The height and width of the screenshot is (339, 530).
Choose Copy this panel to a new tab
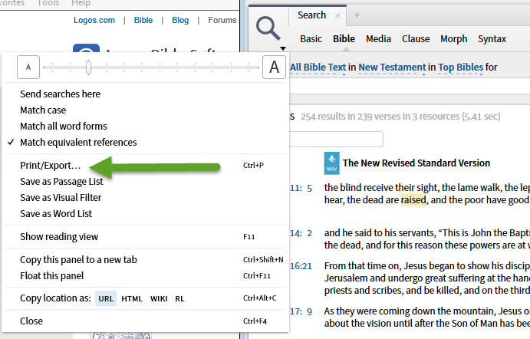(x=78, y=260)
